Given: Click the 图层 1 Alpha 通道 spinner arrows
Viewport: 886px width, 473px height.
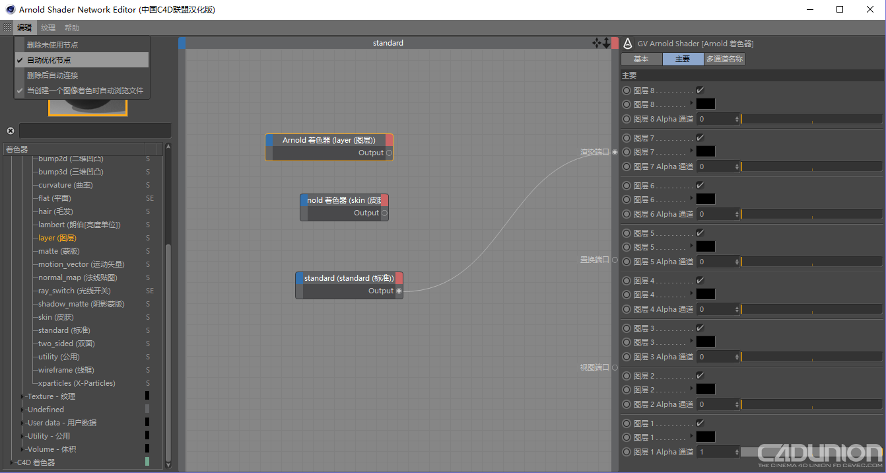Looking at the screenshot, I should click(737, 452).
